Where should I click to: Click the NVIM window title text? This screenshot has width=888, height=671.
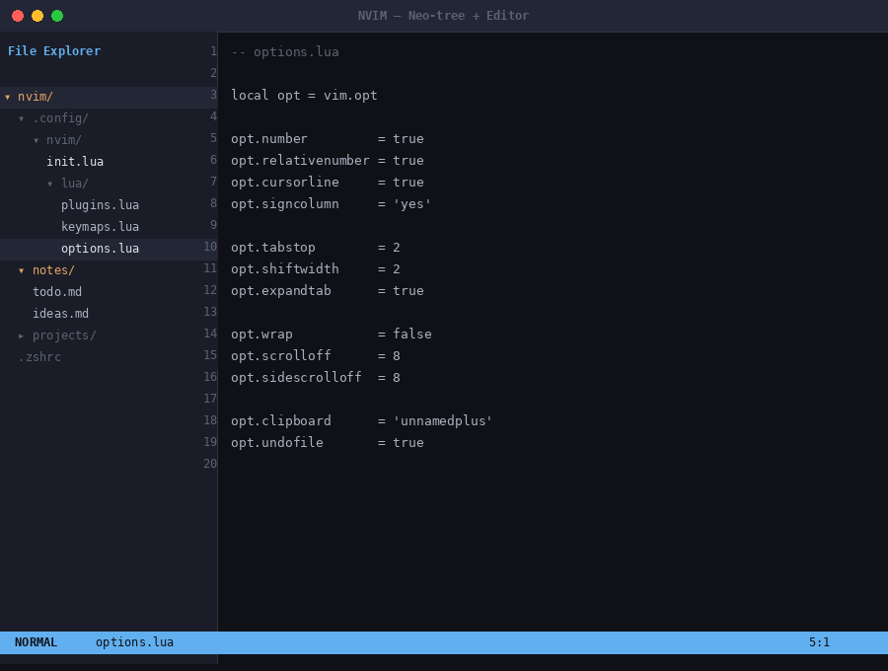pos(443,16)
